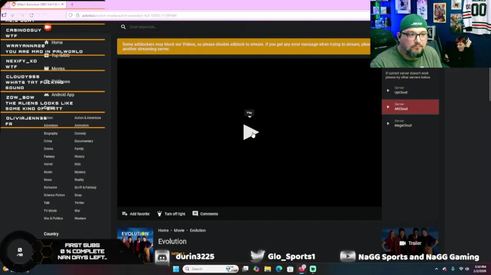
Task: Open the Android App sidebar link
Action: (63, 94)
